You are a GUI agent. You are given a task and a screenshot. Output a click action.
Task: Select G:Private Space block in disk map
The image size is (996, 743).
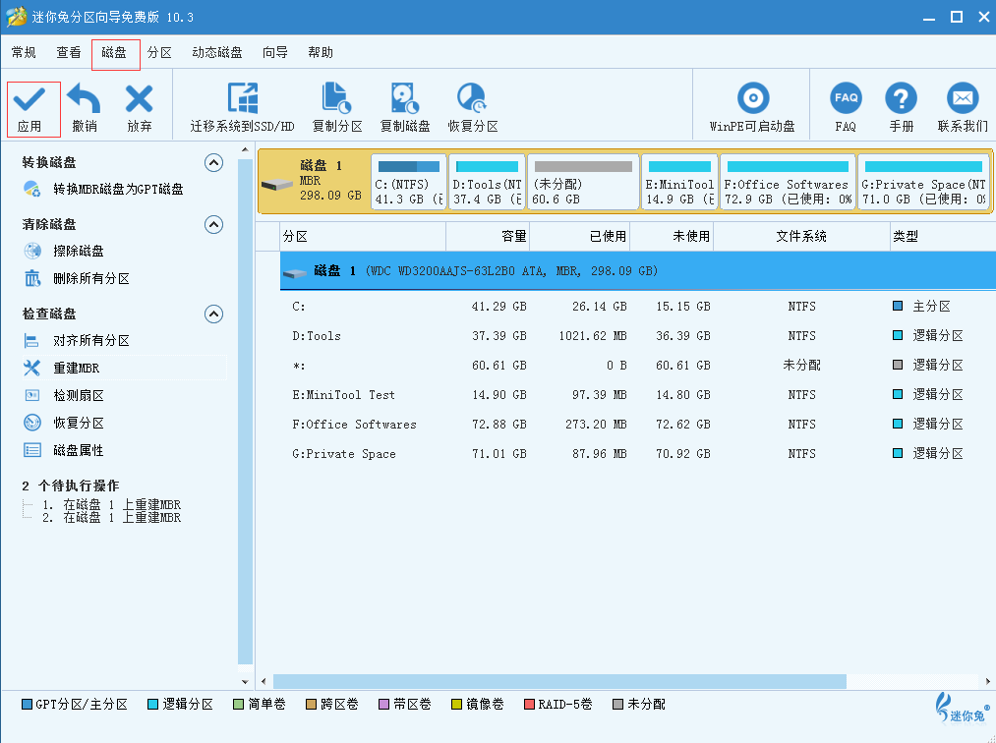click(x=923, y=182)
